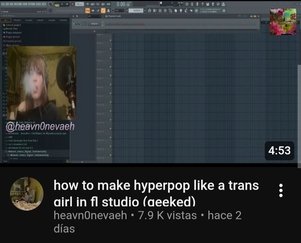The image size is (301, 243).
Task: Select the PLUGINS browser tab
Action: click(29, 20)
